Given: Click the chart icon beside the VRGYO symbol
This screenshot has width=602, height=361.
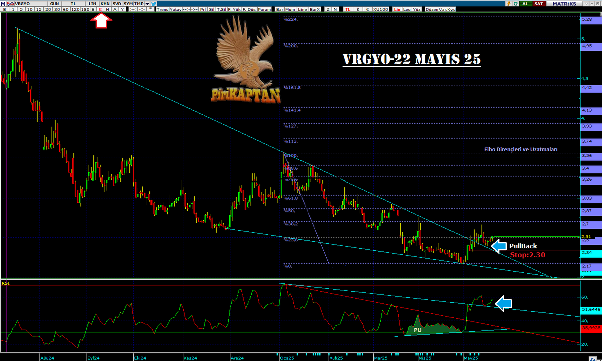Looking at the screenshot, I should click(x=11, y=4).
